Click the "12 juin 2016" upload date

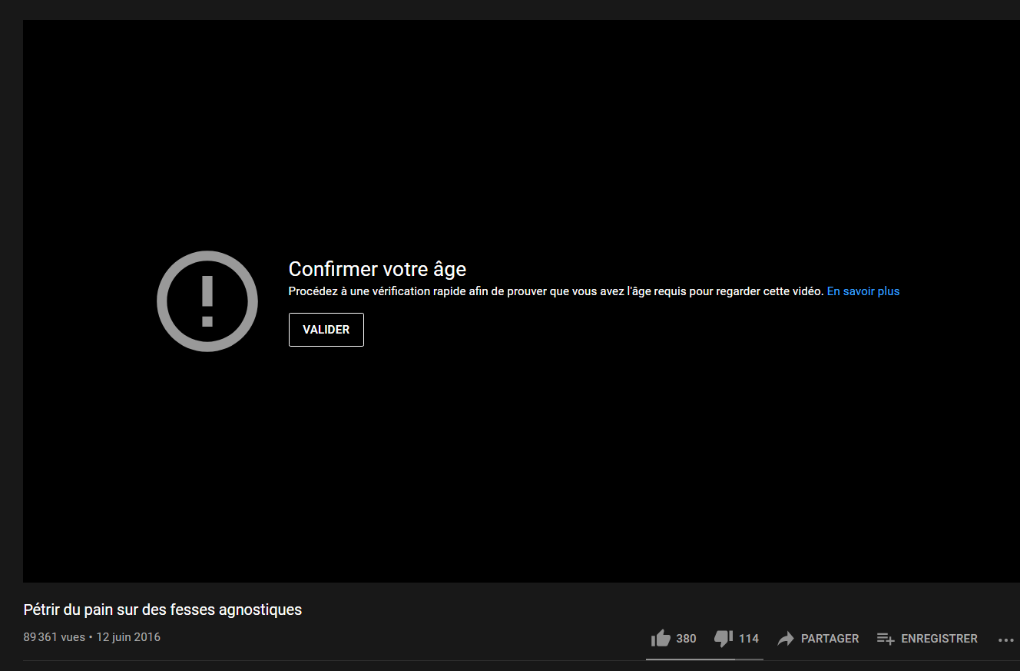tap(128, 637)
